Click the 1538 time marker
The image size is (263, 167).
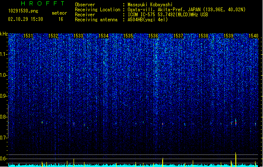tap(203, 35)
